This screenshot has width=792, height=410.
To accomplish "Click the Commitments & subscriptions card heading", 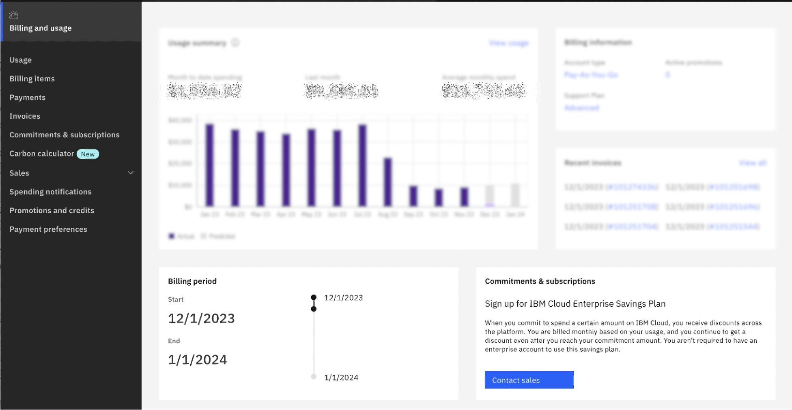I will tap(540, 281).
